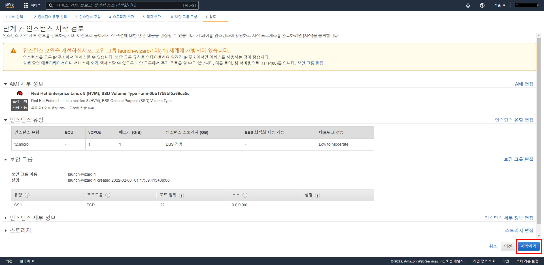The width and height of the screenshot is (544, 265).
Task: Click the 이전 button
Action: tap(508, 246)
